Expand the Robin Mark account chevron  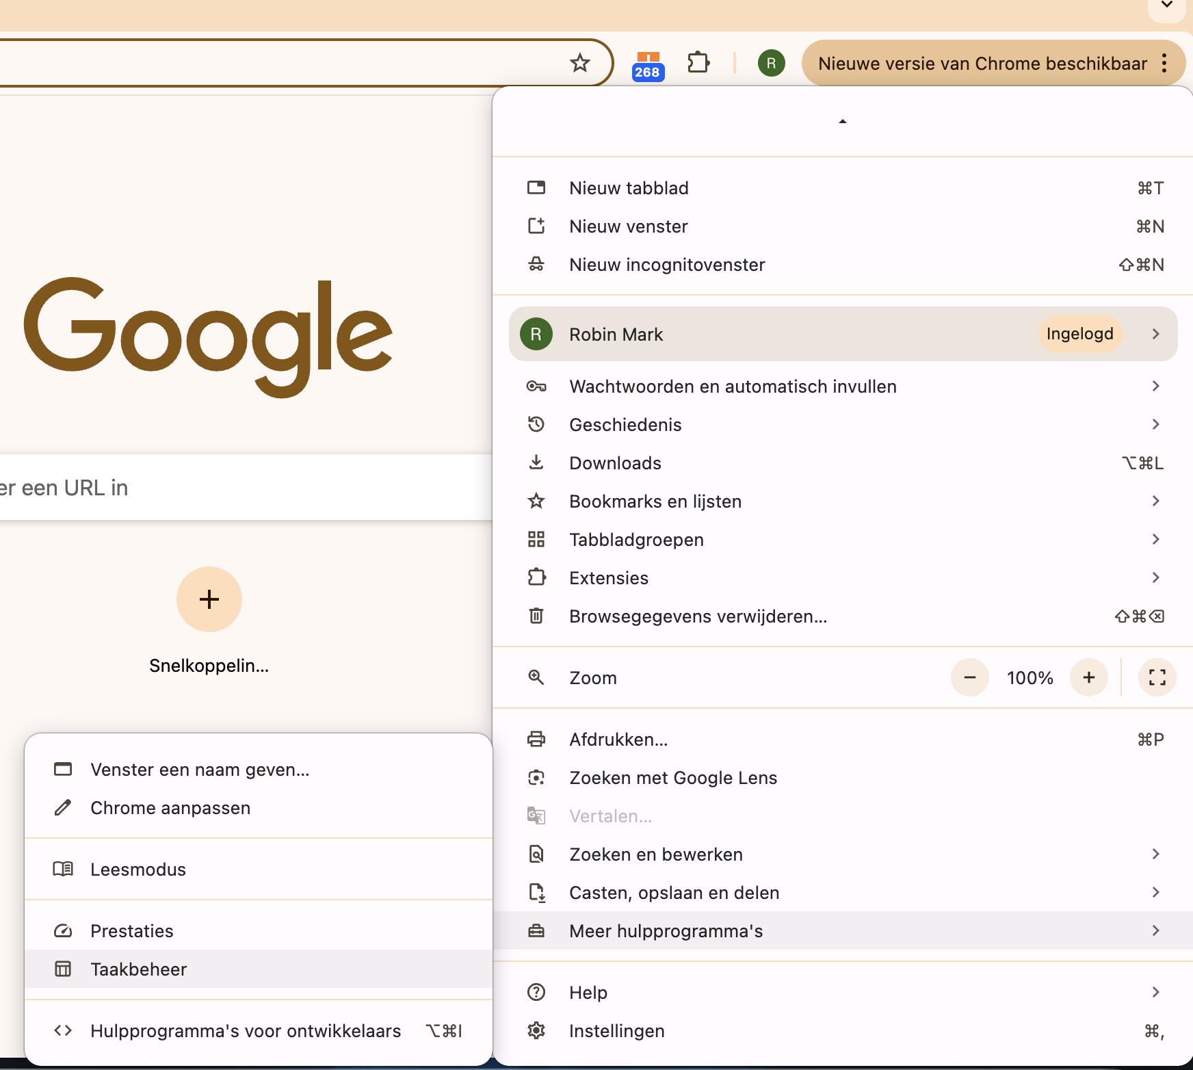(x=1156, y=334)
